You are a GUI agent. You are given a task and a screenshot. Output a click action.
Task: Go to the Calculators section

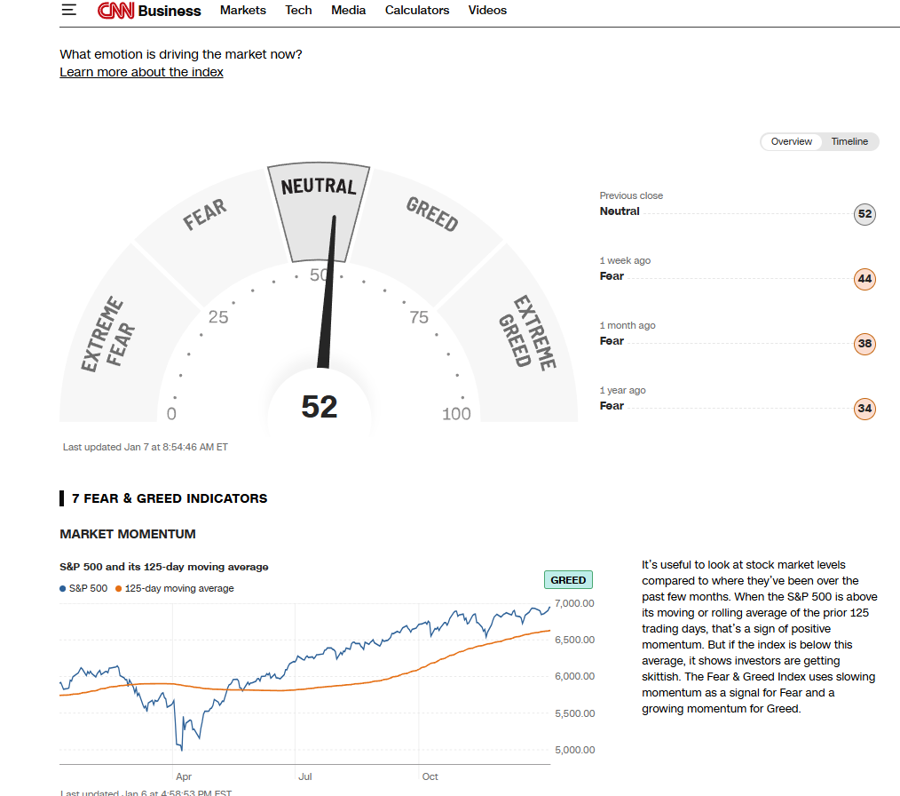(x=417, y=11)
